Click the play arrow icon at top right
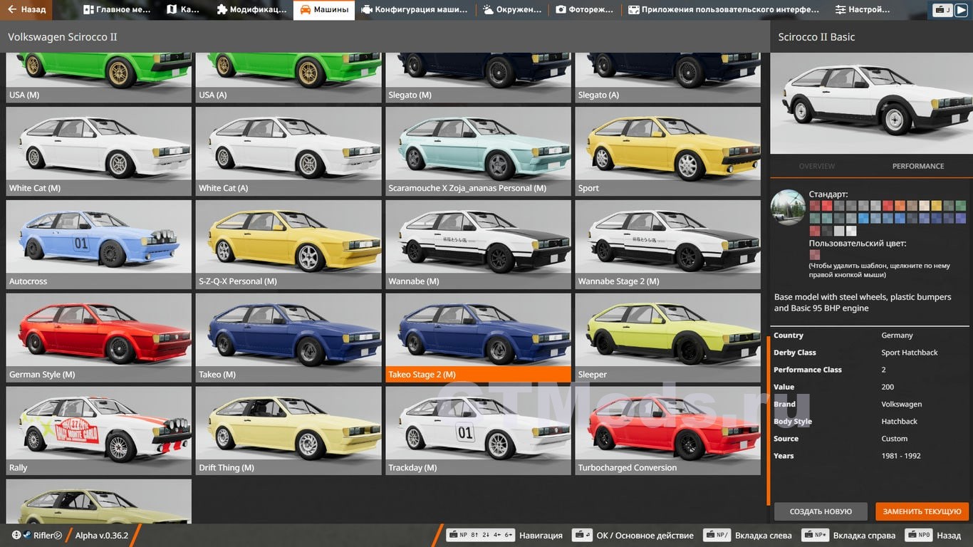973x547 pixels. tap(961, 10)
